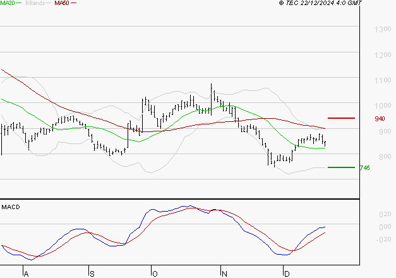This screenshot has width=396, height=278.
Task: Click the 940 resistance price label
Action: click(x=380, y=119)
